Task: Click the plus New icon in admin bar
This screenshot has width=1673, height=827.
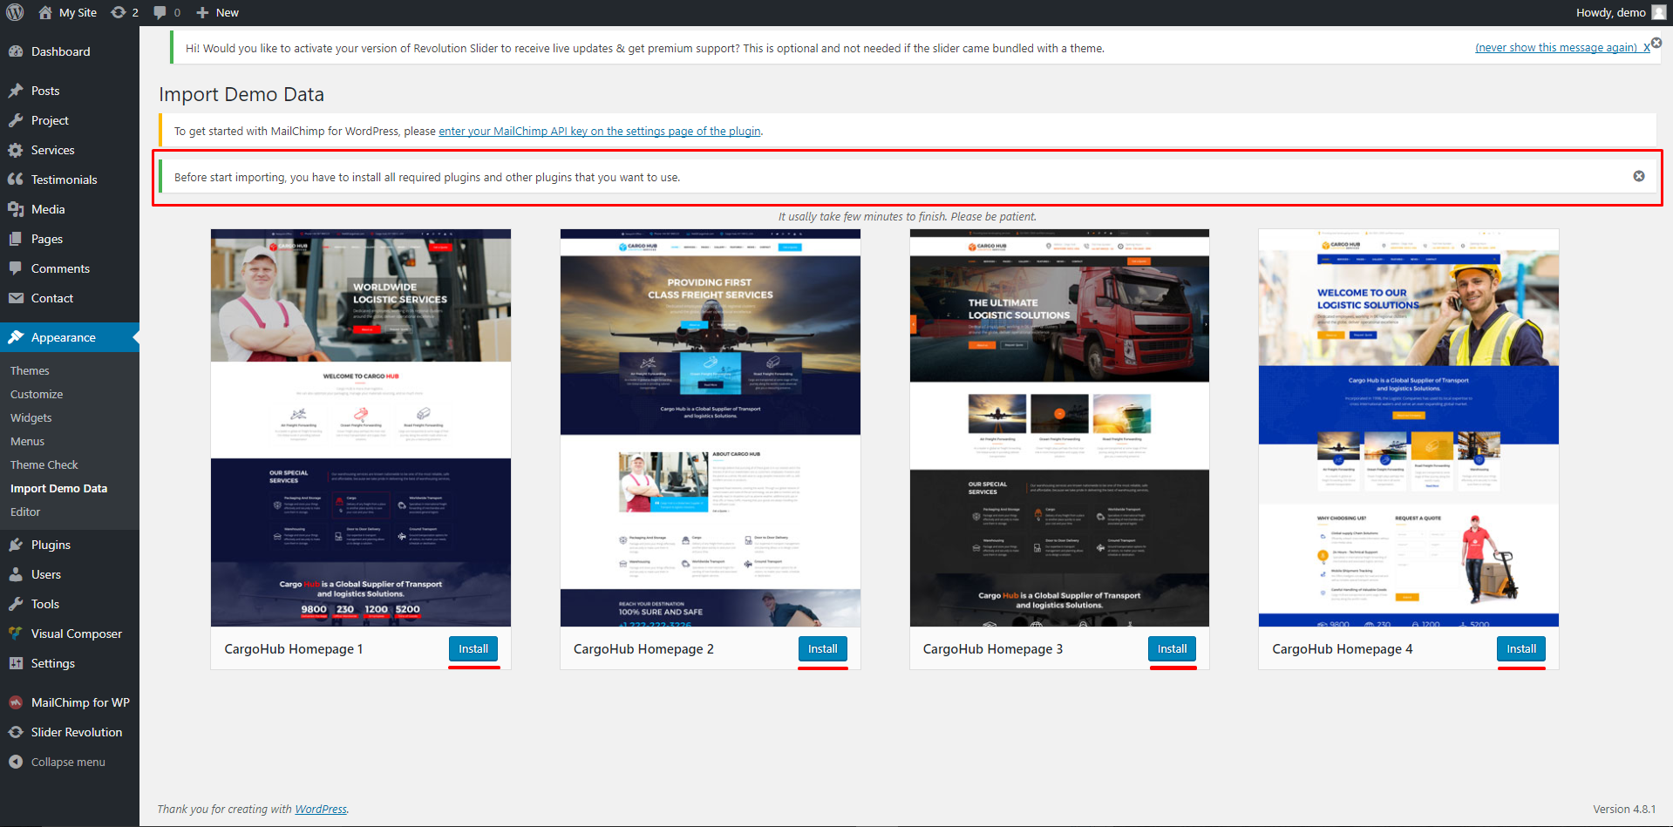Action: 202,12
